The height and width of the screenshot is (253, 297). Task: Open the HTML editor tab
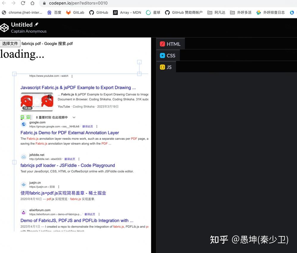170,44
